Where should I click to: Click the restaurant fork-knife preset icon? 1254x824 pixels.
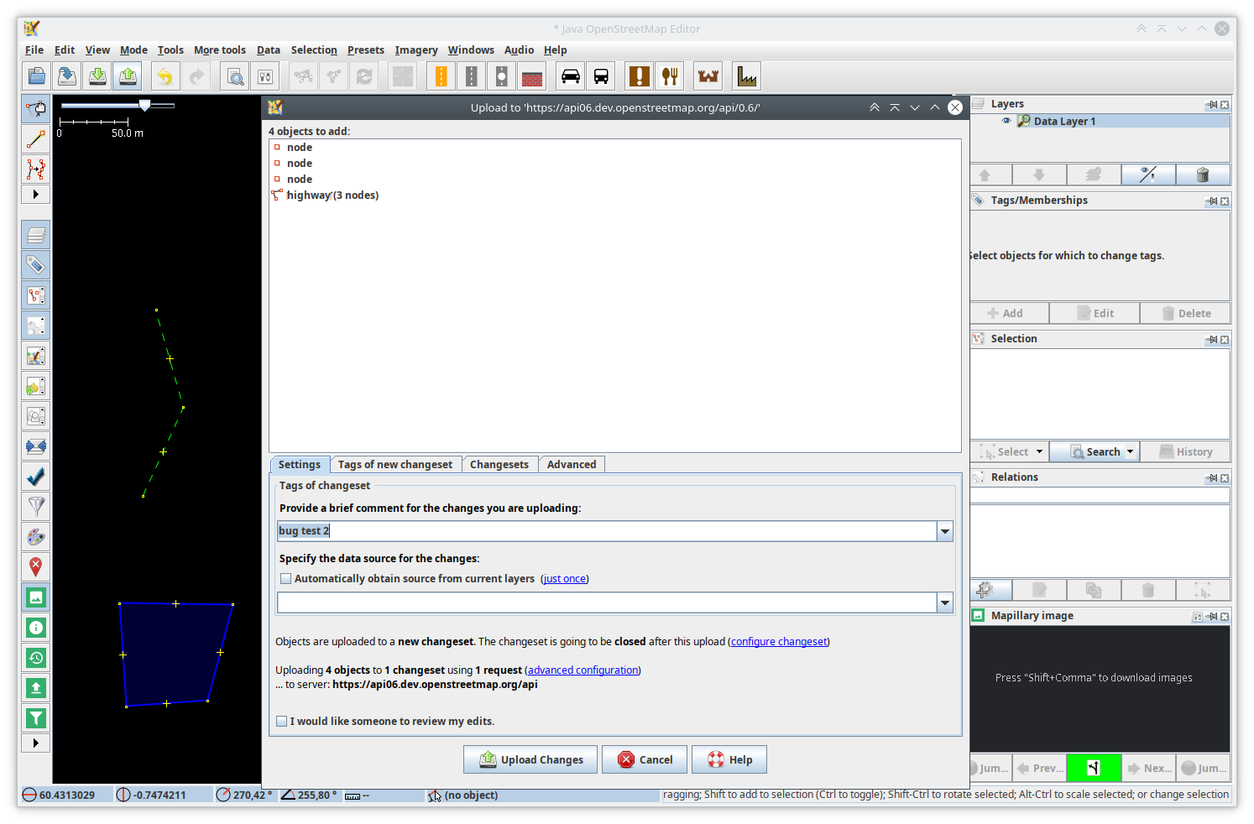pyautogui.click(x=670, y=77)
